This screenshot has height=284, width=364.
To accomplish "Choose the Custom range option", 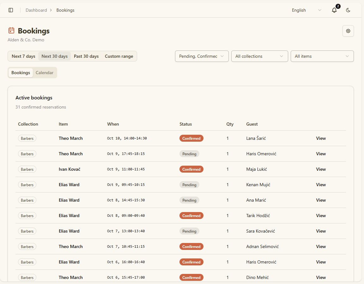I will 119,56.
